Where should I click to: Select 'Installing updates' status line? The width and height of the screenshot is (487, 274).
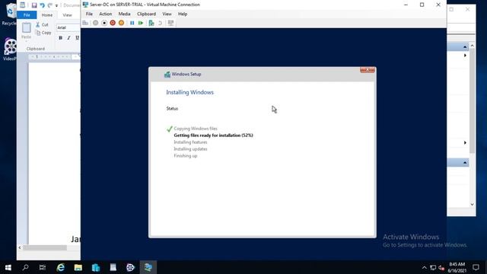coord(190,149)
